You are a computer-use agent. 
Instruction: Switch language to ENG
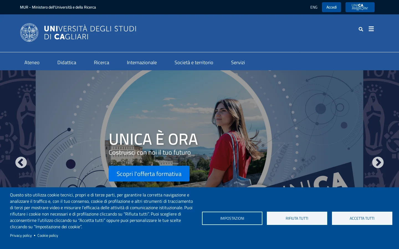click(314, 7)
